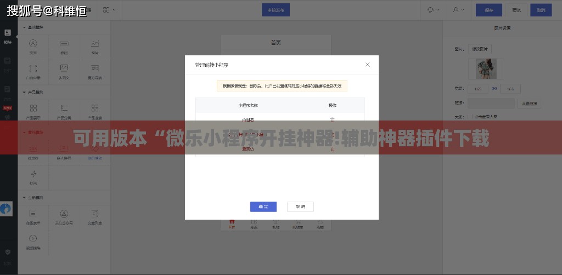This screenshot has height=275, width=562.
Task: Open the user account dropdown
Action: (459, 10)
